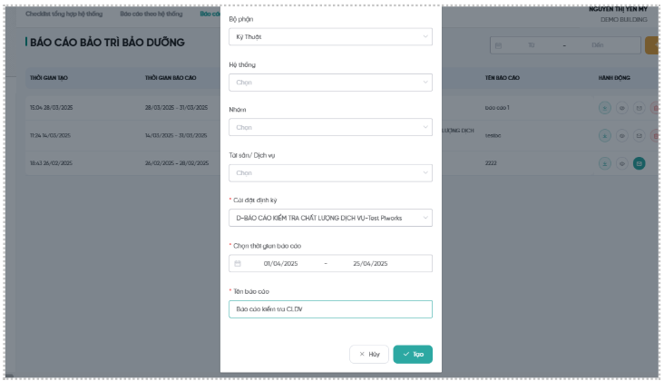Click the mail icon in the 14/03/2025 row

pos(639,136)
